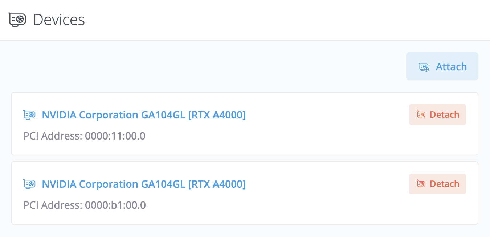
Task: Click the PCI address value 0000:11:00.0
Action: click(115, 136)
